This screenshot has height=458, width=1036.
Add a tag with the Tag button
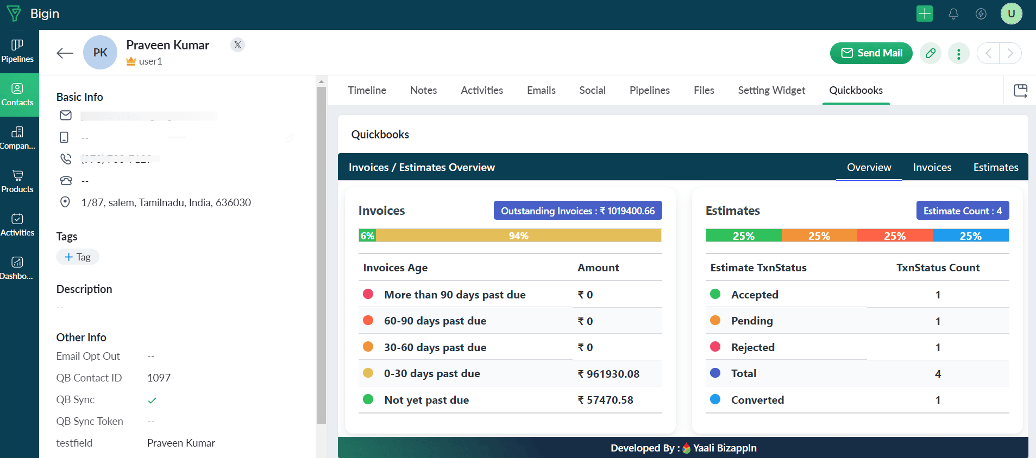[x=78, y=257]
